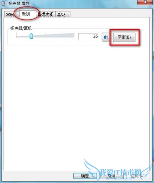The width and height of the screenshot is (154, 183).
Task: Click the 扬声器 属性 title bar text
Action: pyautogui.click(x=19, y=4)
